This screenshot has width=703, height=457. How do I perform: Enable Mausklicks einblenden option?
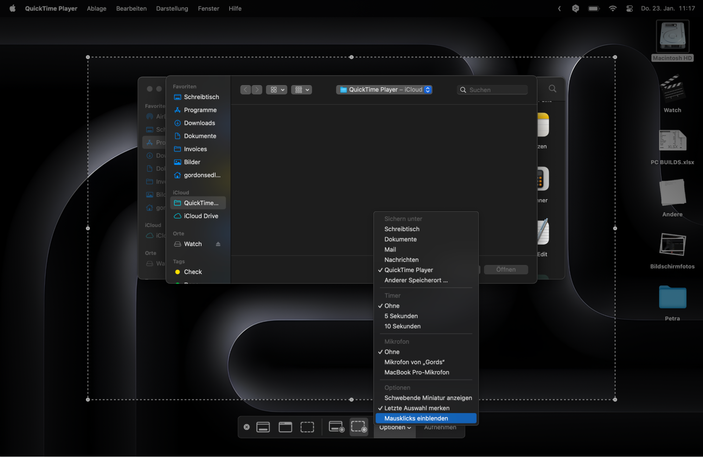[x=426, y=418]
